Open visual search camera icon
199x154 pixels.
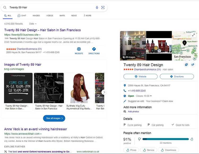(x=103, y=7)
